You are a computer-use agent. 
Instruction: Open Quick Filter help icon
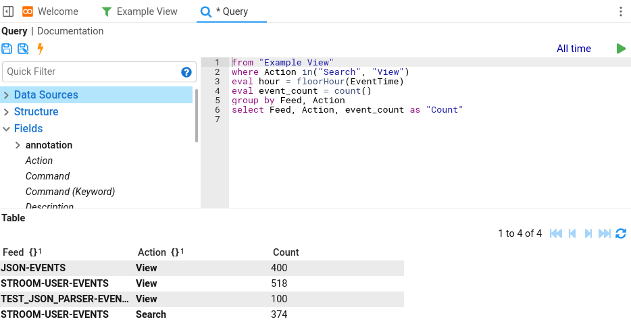(x=186, y=72)
